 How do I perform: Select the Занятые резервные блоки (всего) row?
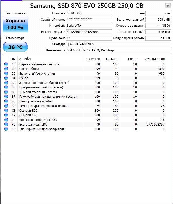[84, 83]
